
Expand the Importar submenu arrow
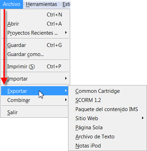pyautogui.click(x=66, y=78)
